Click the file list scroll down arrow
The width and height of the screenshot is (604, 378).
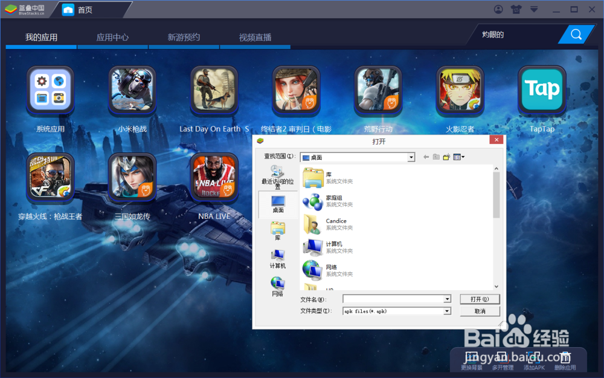496,286
